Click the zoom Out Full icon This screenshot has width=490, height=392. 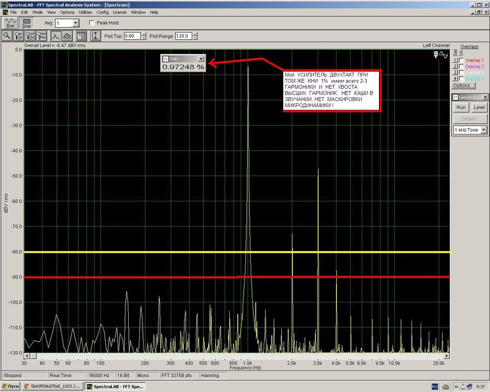click(42, 36)
